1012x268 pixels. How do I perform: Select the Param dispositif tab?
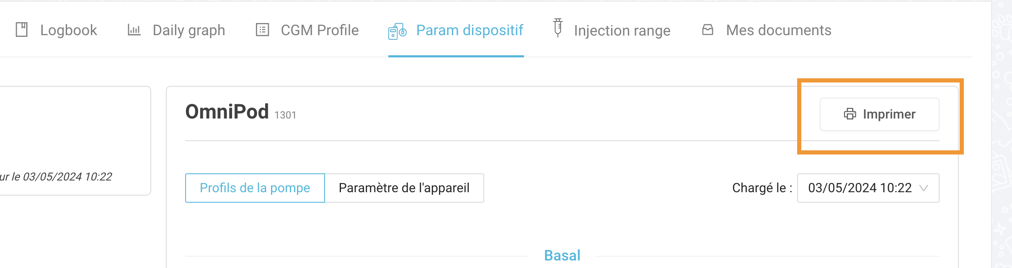pyautogui.click(x=456, y=30)
